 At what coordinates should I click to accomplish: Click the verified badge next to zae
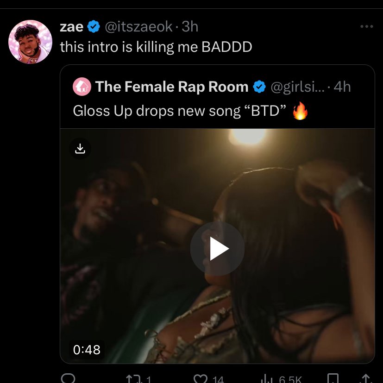tap(94, 26)
